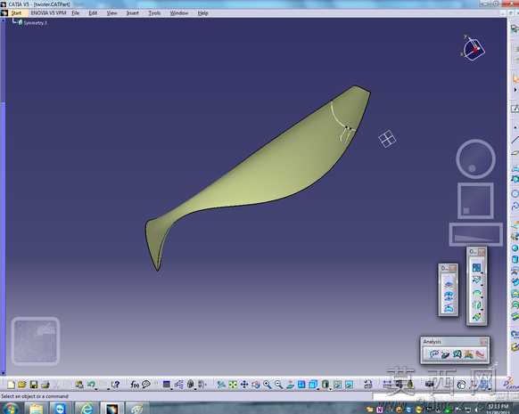
Task: Click first icon in Analysis toolbar
Action: click(x=433, y=354)
